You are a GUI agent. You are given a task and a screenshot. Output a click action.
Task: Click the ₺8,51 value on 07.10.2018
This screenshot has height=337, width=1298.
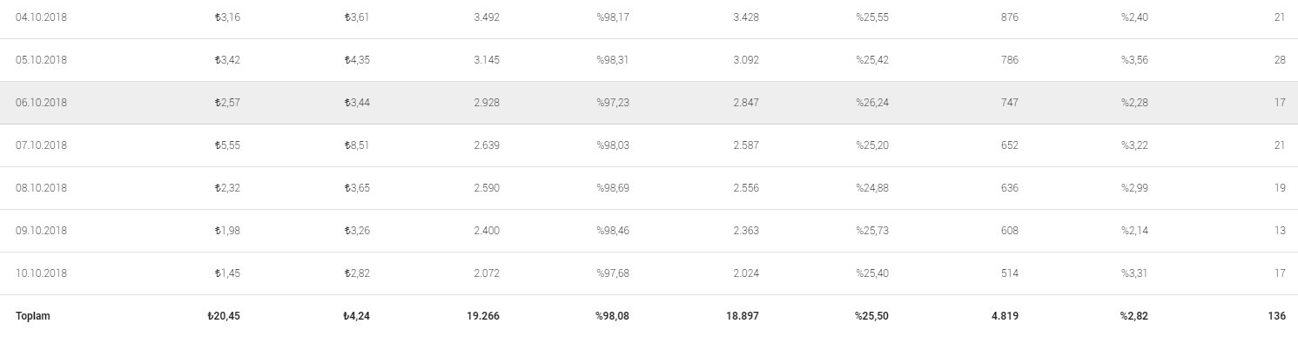tap(357, 145)
